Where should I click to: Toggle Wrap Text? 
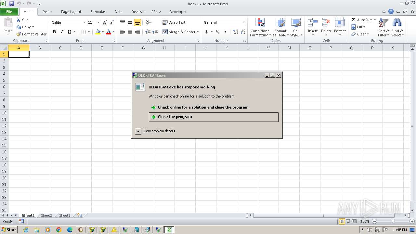(174, 22)
